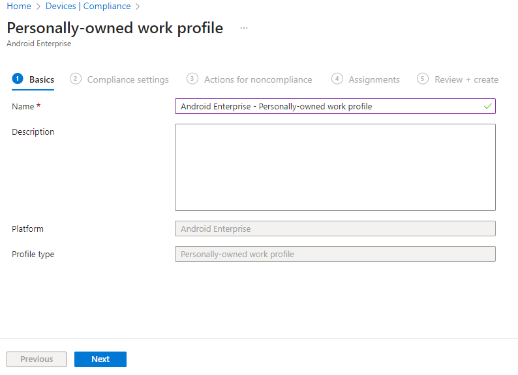This screenshot has width=518, height=375.
Task: Click the step 4 circle icon
Action: [337, 79]
